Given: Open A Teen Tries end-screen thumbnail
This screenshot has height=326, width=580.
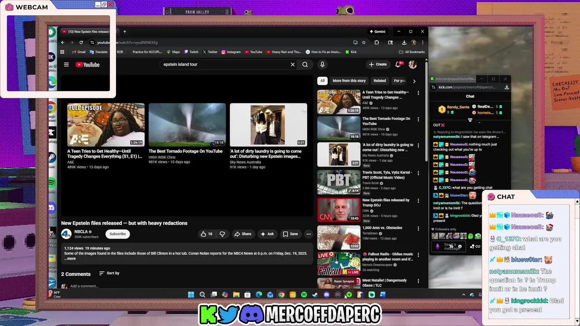Looking at the screenshot, I should [x=106, y=125].
